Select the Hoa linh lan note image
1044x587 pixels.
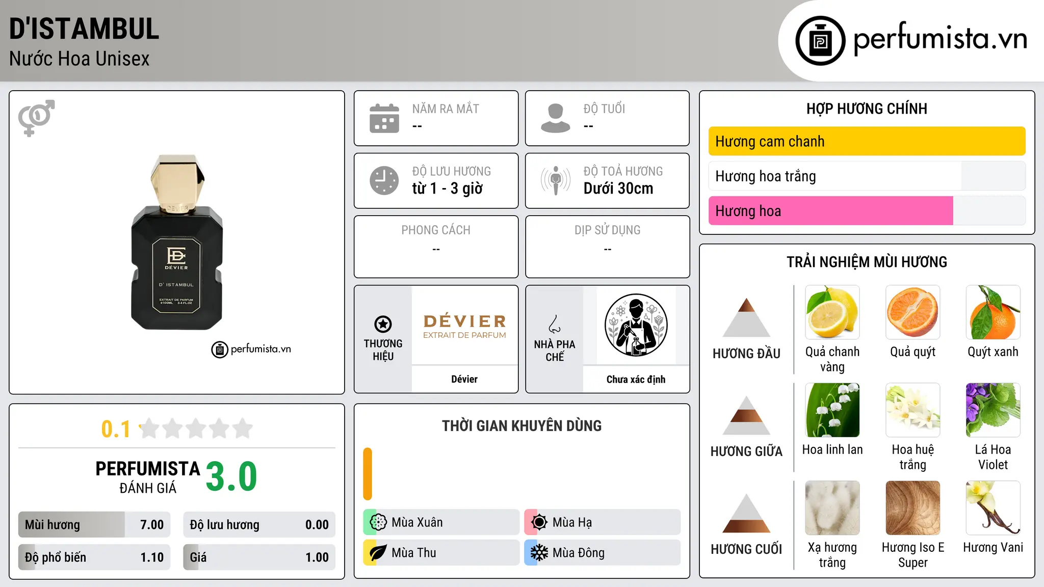click(832, 410)
